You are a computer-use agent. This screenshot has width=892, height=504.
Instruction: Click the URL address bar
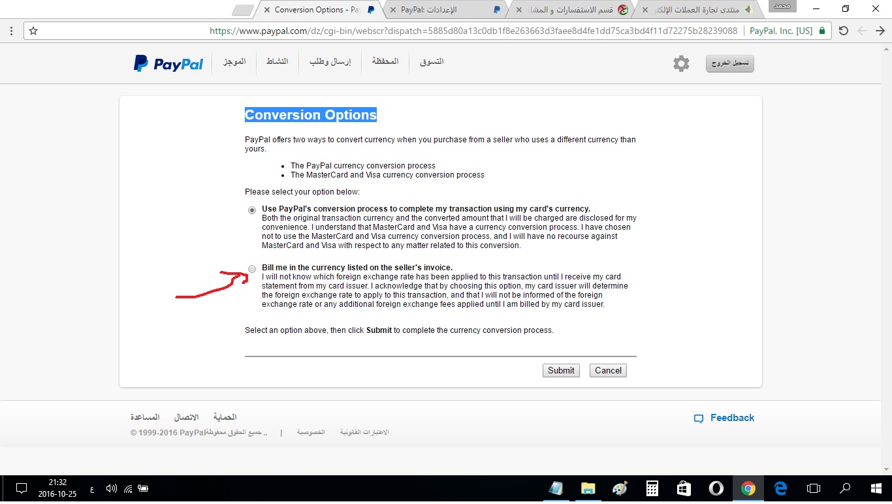(457, 31)
